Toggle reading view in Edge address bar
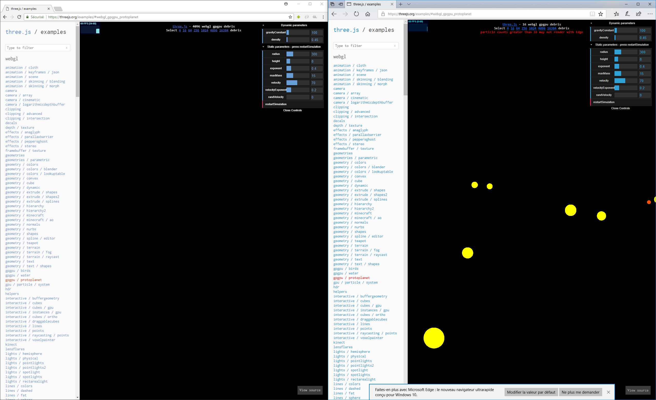656x400 pixels. pyautogui.click(x=592, y=14)
